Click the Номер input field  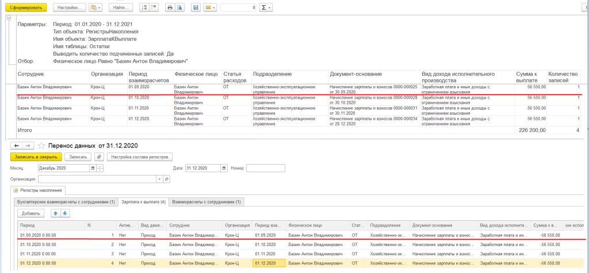265,168
